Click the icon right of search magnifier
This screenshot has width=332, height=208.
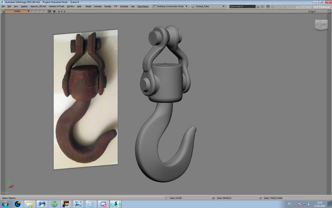click(262, 7)
